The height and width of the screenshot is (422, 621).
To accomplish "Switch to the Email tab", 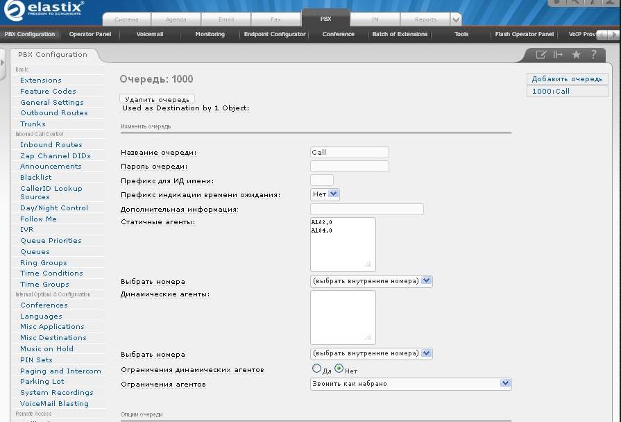I will [x=226, y=20].
